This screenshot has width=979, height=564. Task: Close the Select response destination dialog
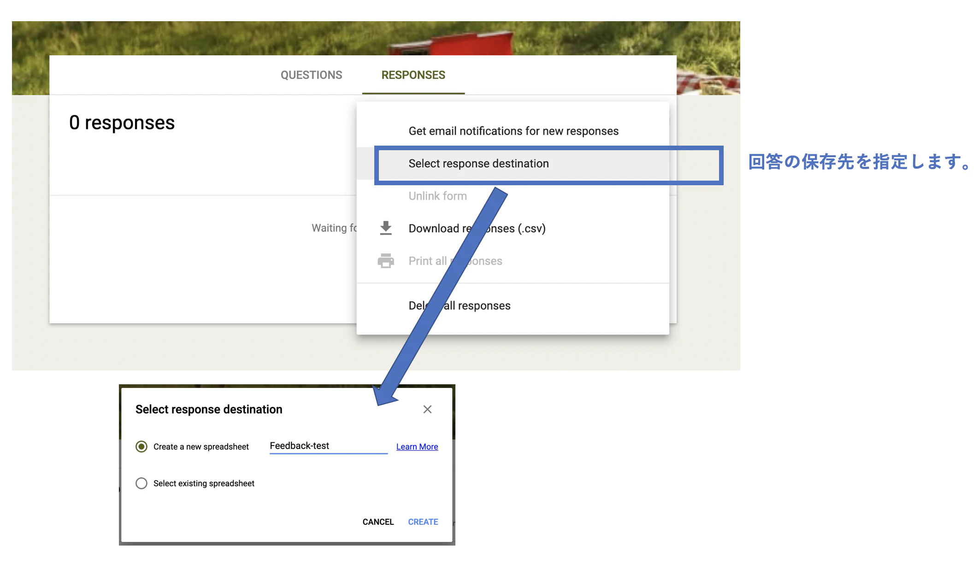click(427, 409)
